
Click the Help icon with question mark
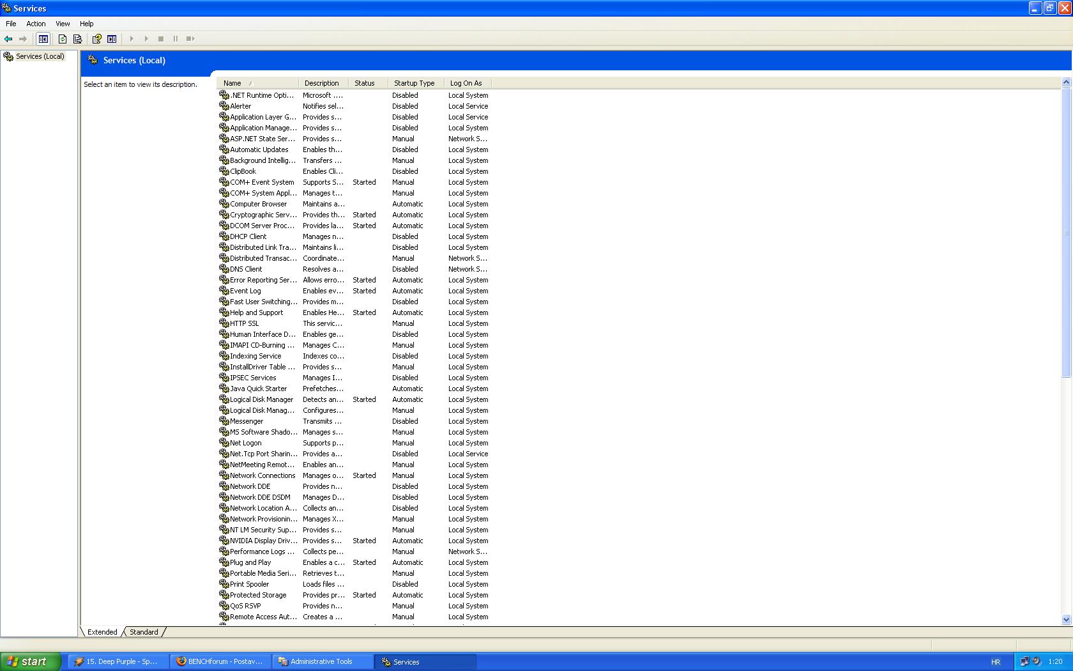[96, 39]
